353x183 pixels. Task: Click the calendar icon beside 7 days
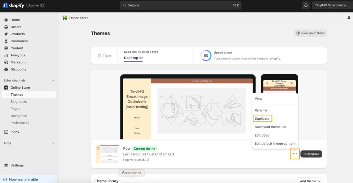click(x=99, y=56)
